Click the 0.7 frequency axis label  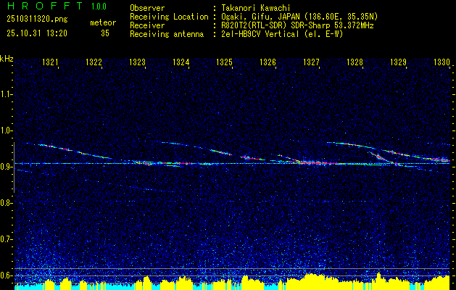[6, 239]
